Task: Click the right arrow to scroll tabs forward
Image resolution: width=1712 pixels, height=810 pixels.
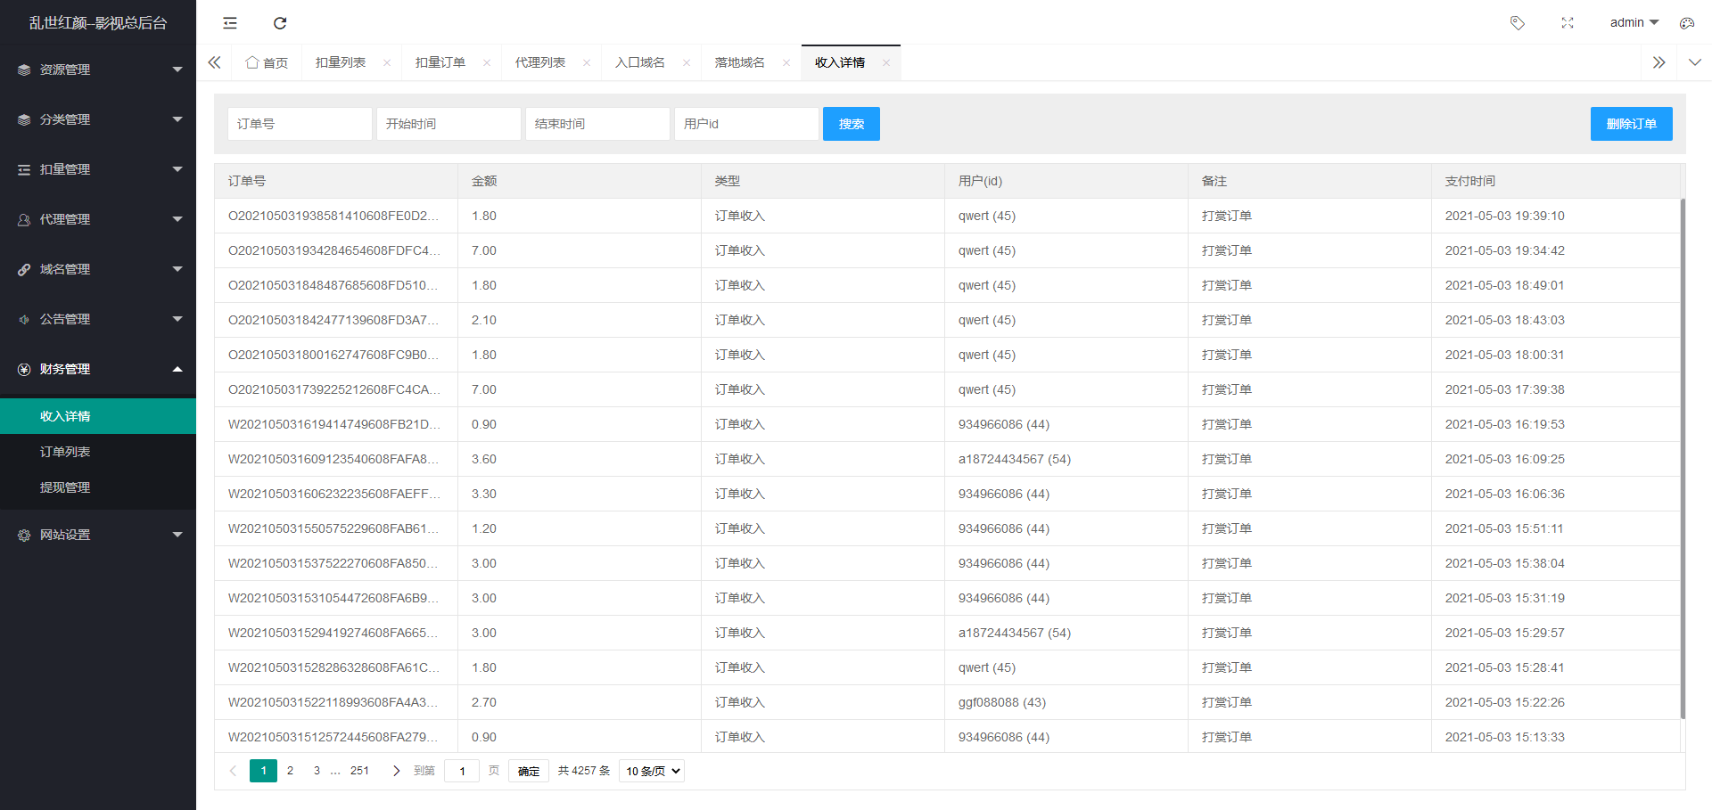Action: 1659,62
